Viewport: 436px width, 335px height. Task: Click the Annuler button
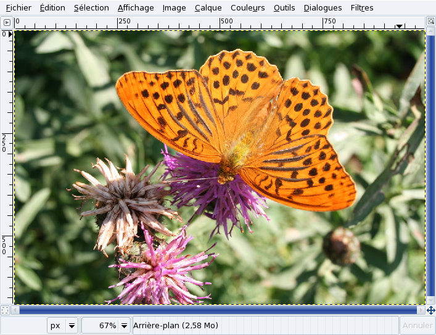[x=417, y=325]
